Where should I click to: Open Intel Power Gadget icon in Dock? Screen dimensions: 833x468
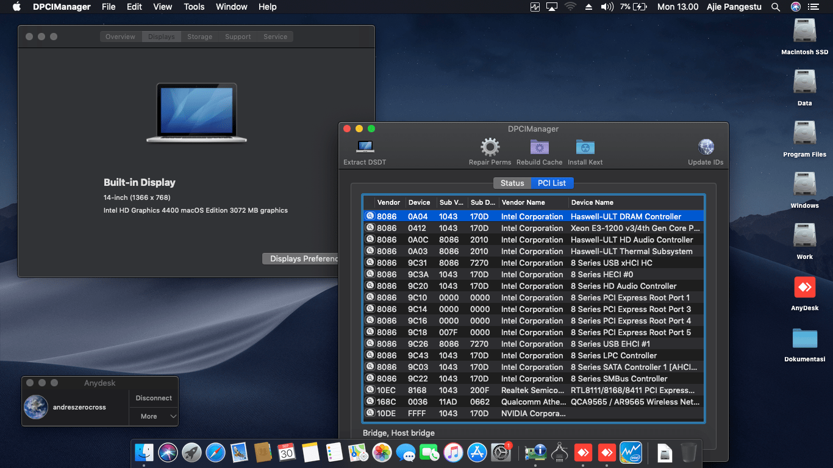(631, 452)
